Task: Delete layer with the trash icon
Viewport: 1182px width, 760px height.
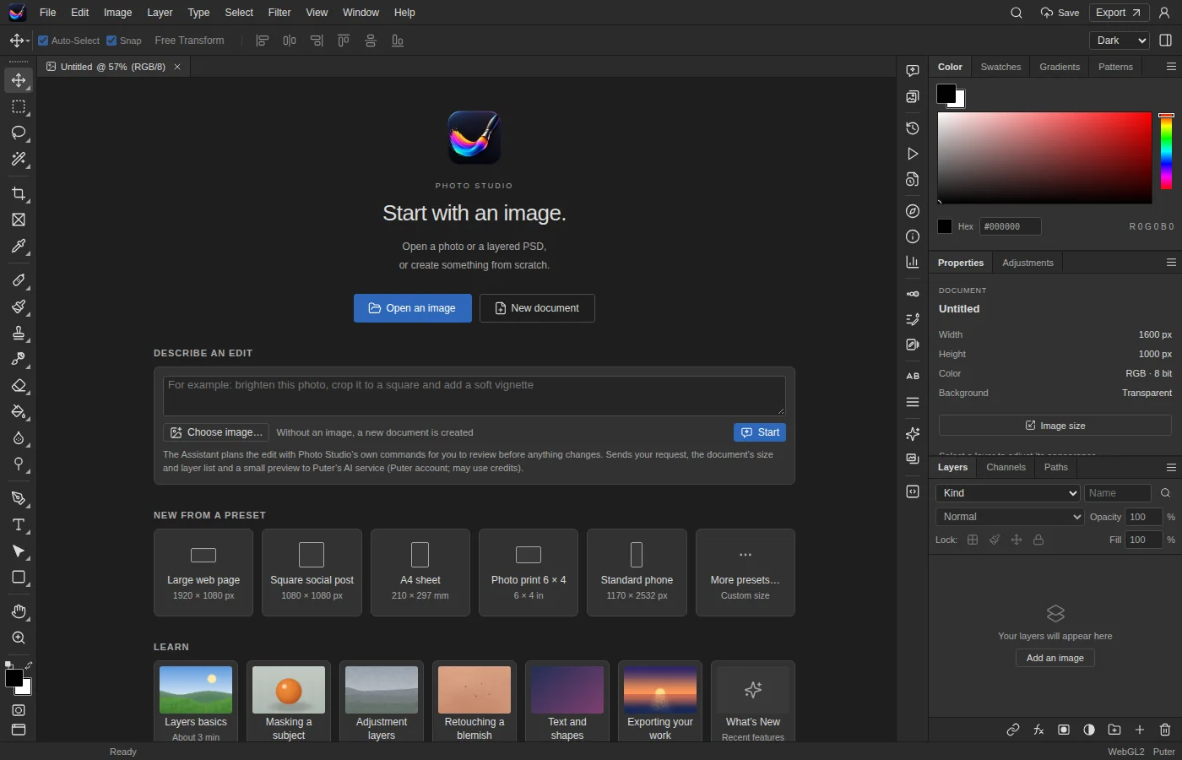Action: pyautogui.click(x=1165, y=730)
